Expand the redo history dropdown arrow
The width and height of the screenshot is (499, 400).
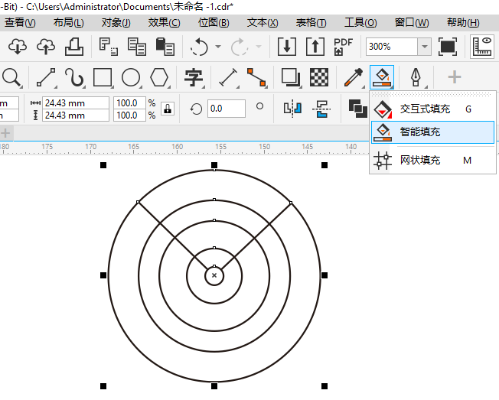click(259, 47)
